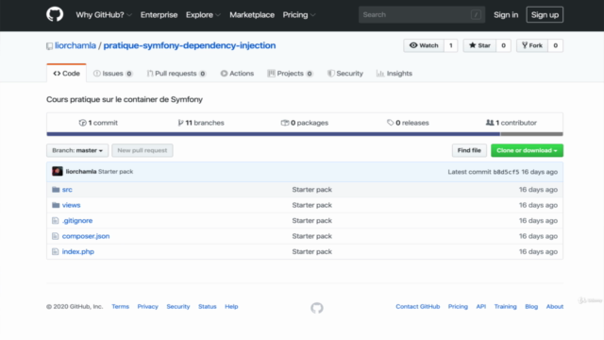The image size is (604, 340).
Task: Click the language breakdown color bar
Action: tap(305, 134)
